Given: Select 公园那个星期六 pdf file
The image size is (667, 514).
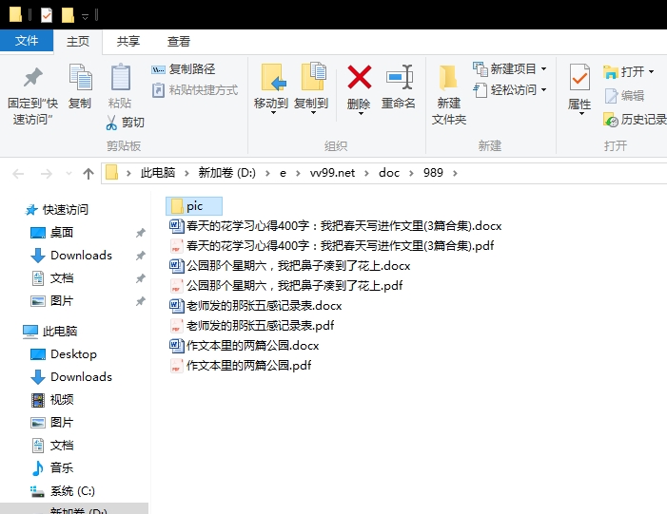Looking at the screenshot, I should click(285, 285).
